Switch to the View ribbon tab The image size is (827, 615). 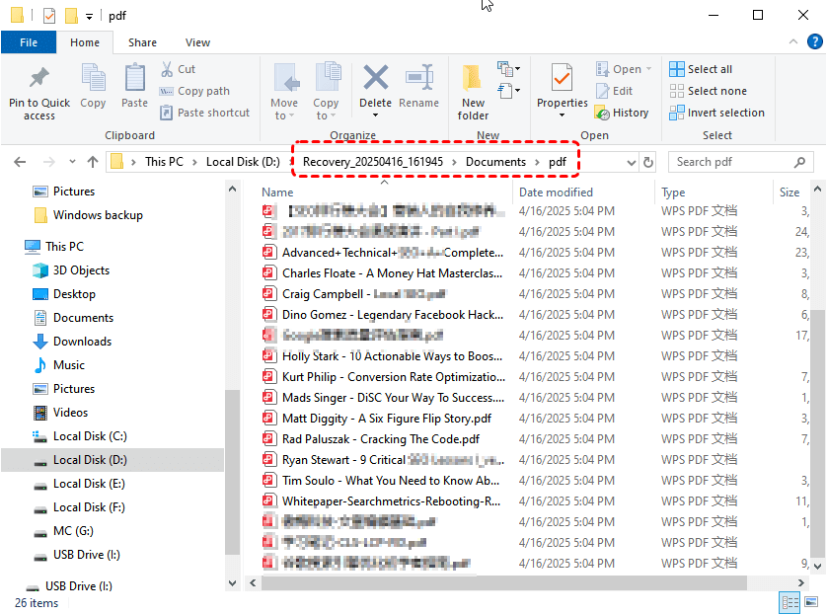[x=197, y=42]
